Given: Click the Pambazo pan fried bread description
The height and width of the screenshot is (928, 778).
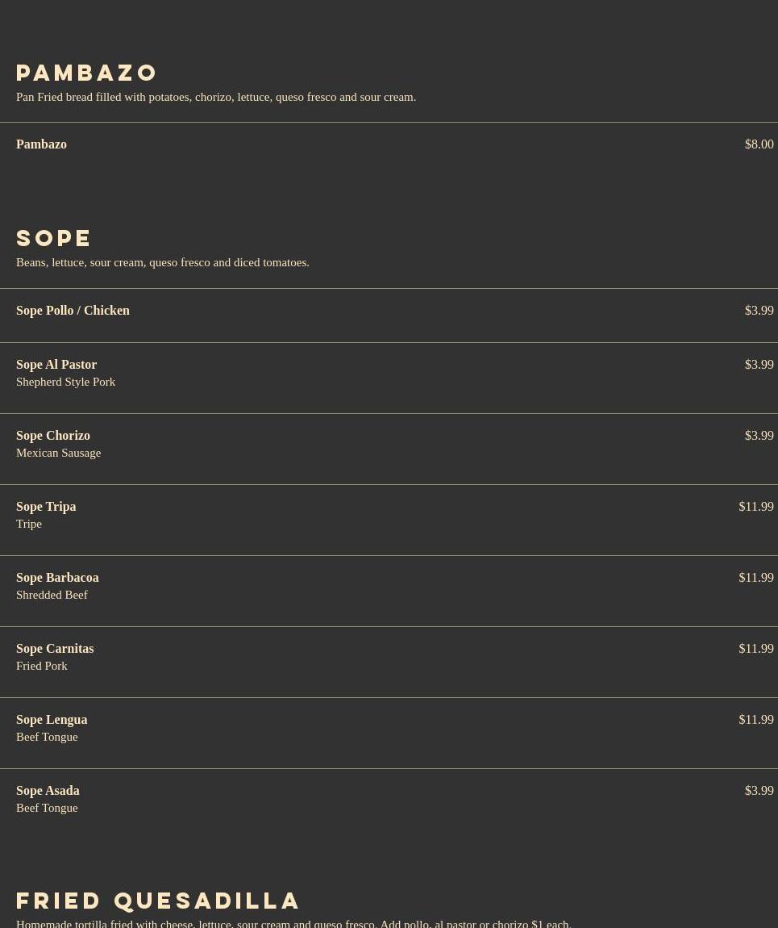Looking at the screenshot, I should coord(216,97).
